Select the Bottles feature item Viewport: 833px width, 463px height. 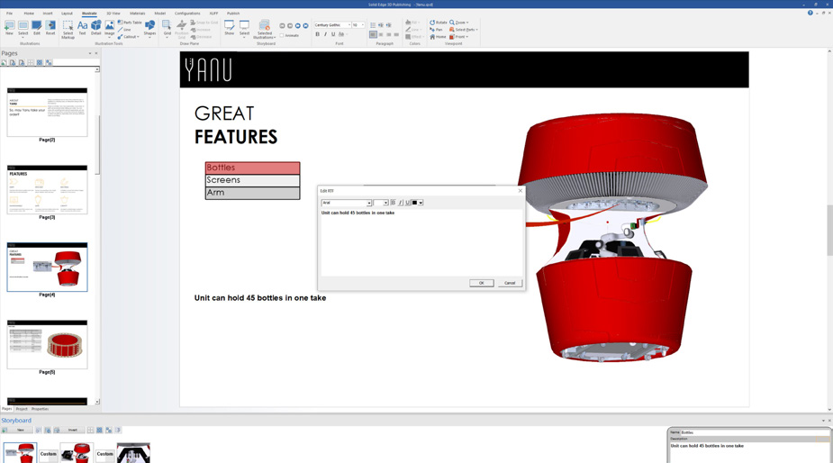click(x=252, y=168)
